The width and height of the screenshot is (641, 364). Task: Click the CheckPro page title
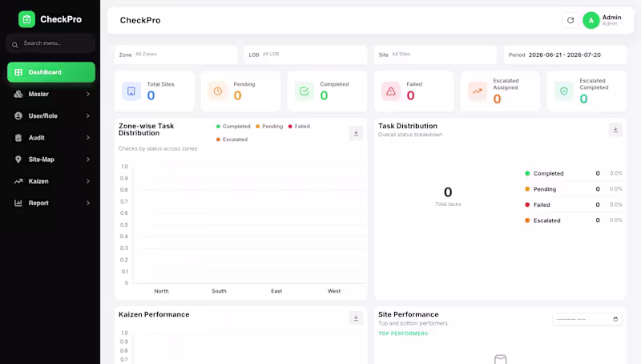coord(140,21)
